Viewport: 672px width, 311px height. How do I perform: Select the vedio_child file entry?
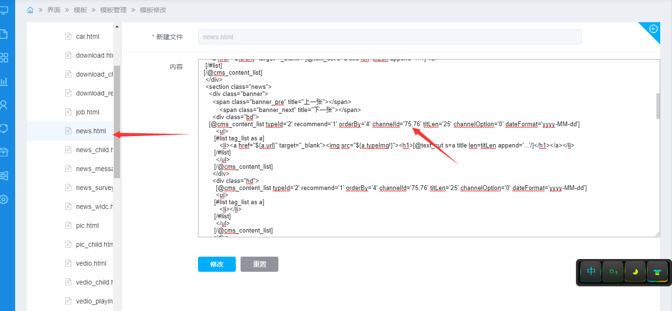coord(95,282)
